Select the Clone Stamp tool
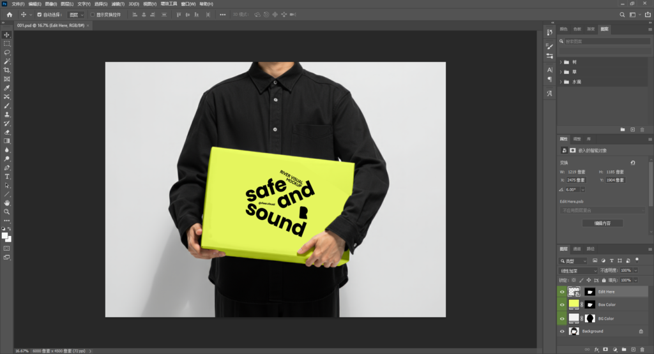Screen dimensions: 654x354 6,115
